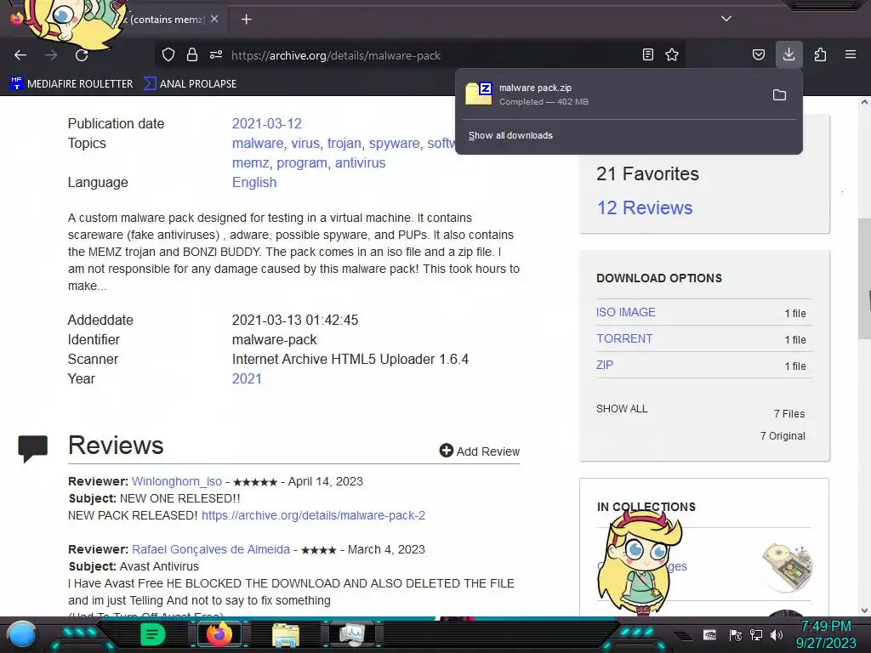The image size is (871, 653).
Task: Click the forward navigation arrow
Action: click(x=51, y=55)
